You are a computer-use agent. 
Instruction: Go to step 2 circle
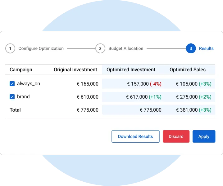pos(100,48)
